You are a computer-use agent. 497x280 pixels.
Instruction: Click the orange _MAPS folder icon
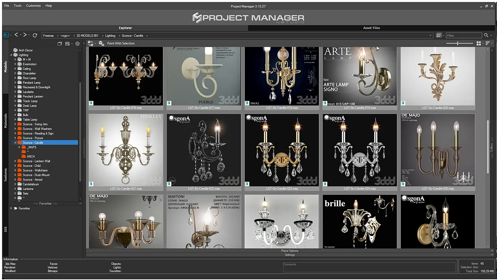(x=24, y=147)
